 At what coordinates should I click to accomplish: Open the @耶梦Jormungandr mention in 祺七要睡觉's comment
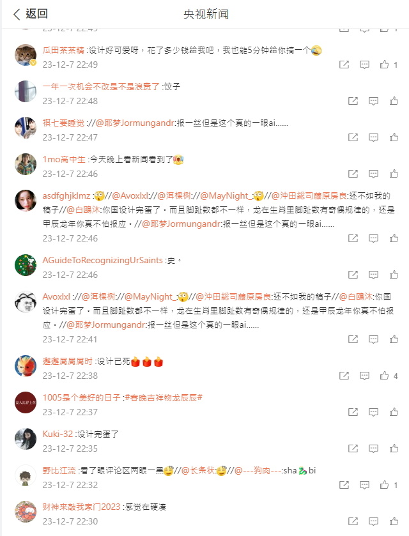tap(135, 123)
